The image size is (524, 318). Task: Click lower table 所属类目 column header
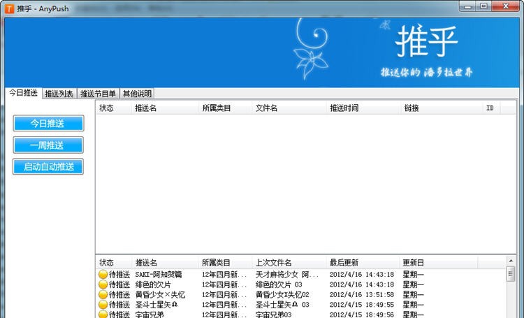[225, 263]
